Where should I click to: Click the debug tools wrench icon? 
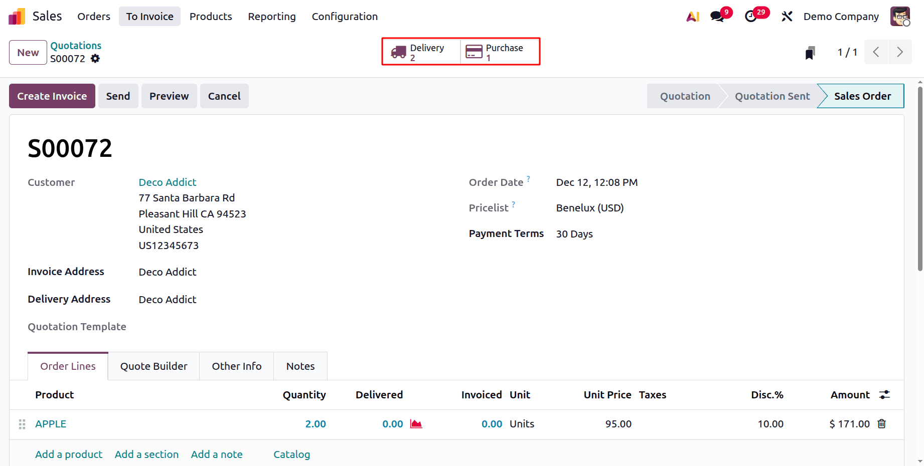click(787, 17)
